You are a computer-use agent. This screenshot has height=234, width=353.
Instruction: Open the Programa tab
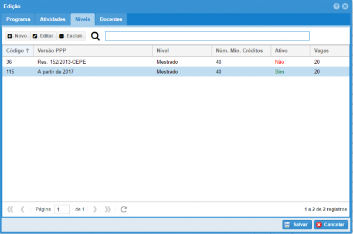(18, 19)
